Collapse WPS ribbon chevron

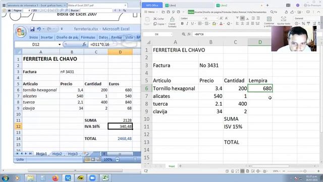tap(318, 12)
